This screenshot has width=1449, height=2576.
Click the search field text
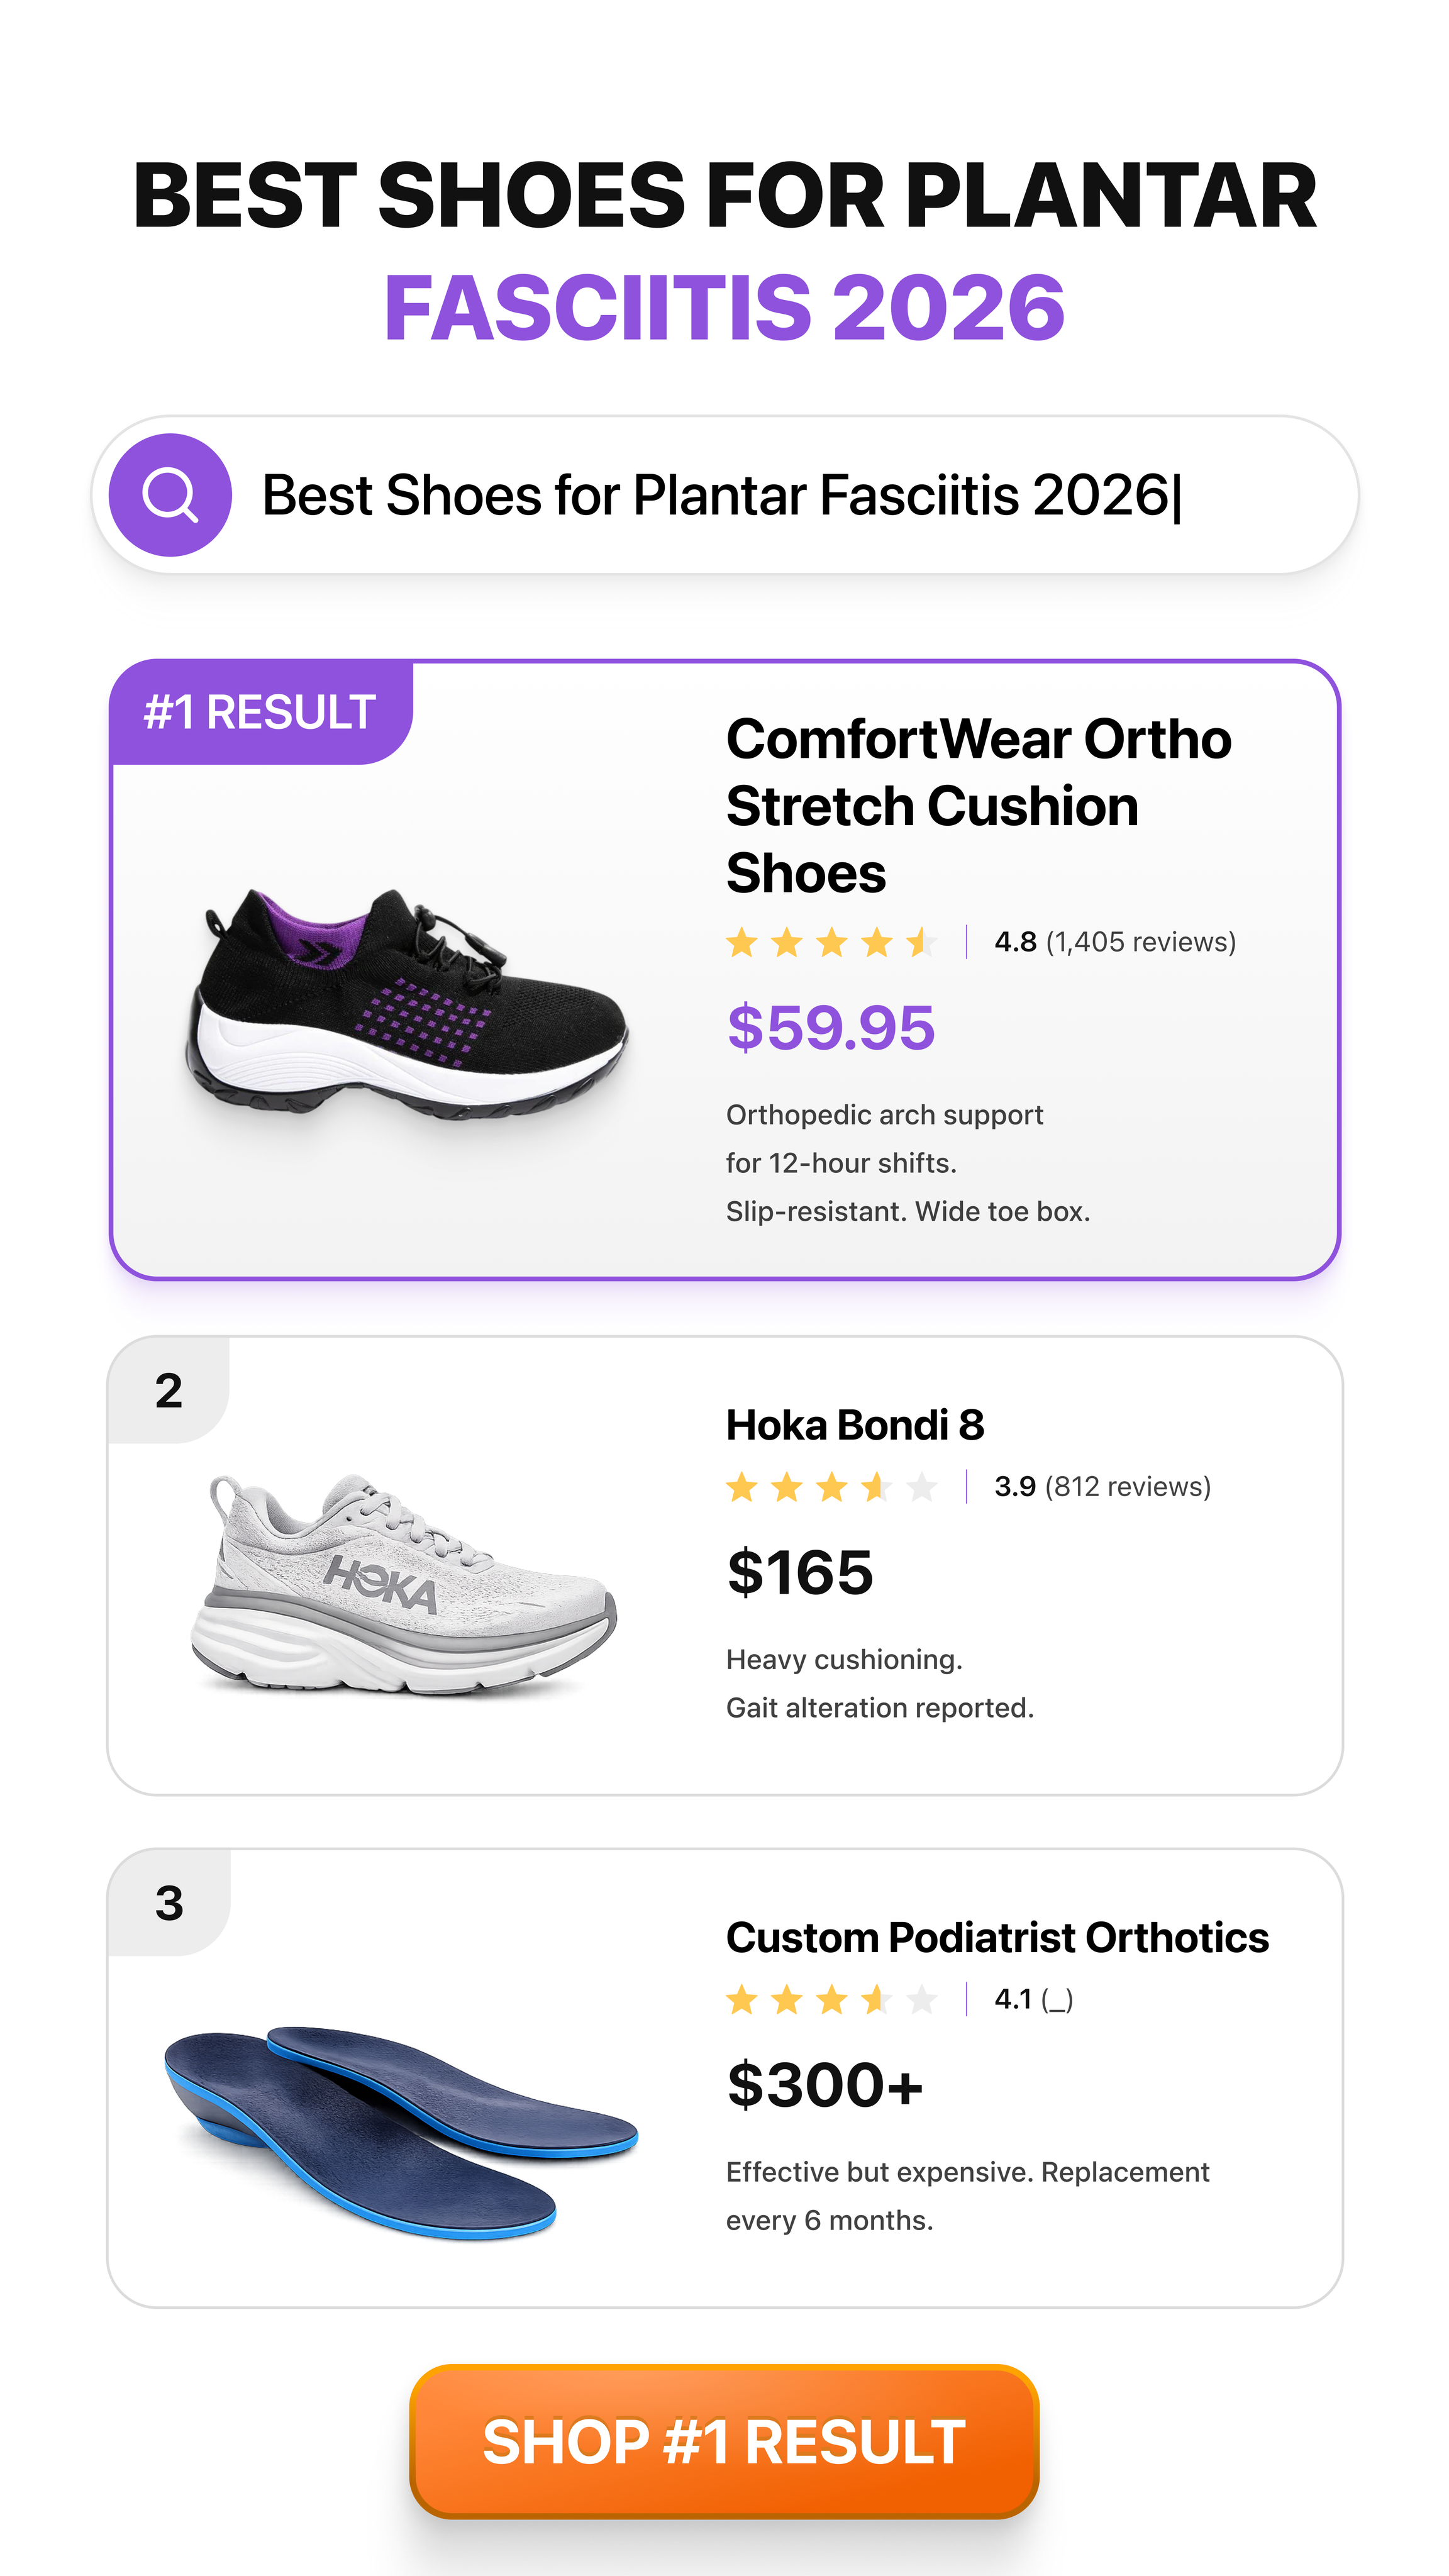pyautogui.click(x=721, y=495)
